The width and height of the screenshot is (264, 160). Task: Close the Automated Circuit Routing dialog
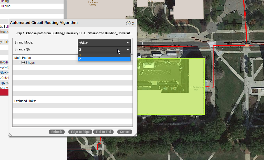pyautogui.click(x=133, y=23)
